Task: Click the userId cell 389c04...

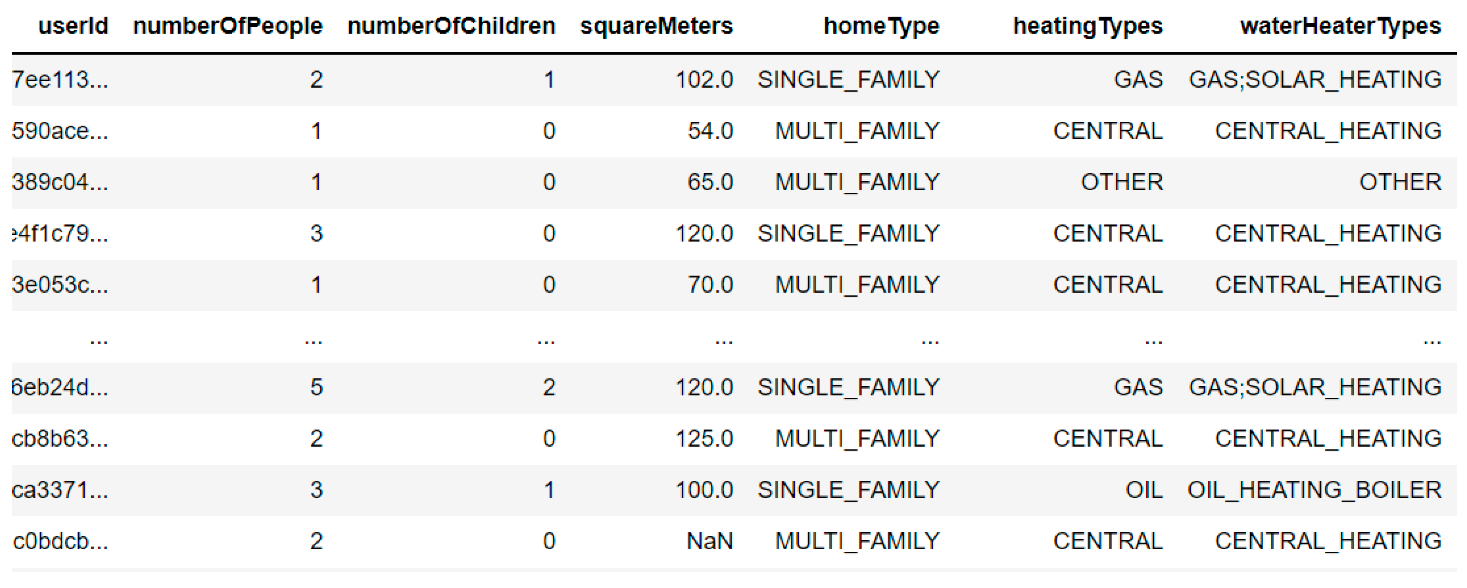Action: pos(60,182)
